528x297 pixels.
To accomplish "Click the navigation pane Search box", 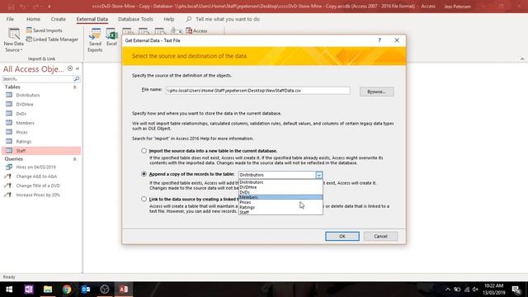I will tap(37, 79).
